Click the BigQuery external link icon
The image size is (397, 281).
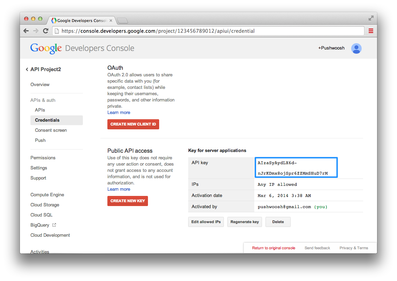coord(54,225)
